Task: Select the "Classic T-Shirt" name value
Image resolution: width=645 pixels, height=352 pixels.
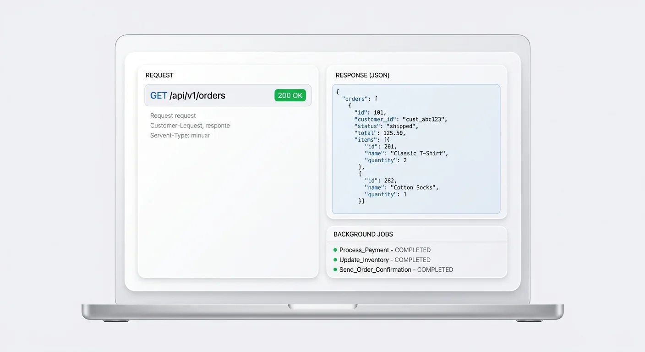Action: click(417, 154)
